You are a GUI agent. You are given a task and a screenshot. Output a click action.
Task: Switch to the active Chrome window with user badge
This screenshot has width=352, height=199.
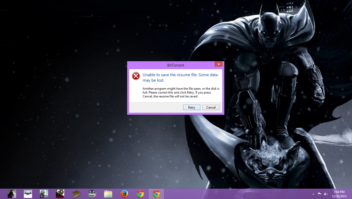pos(156,194)
